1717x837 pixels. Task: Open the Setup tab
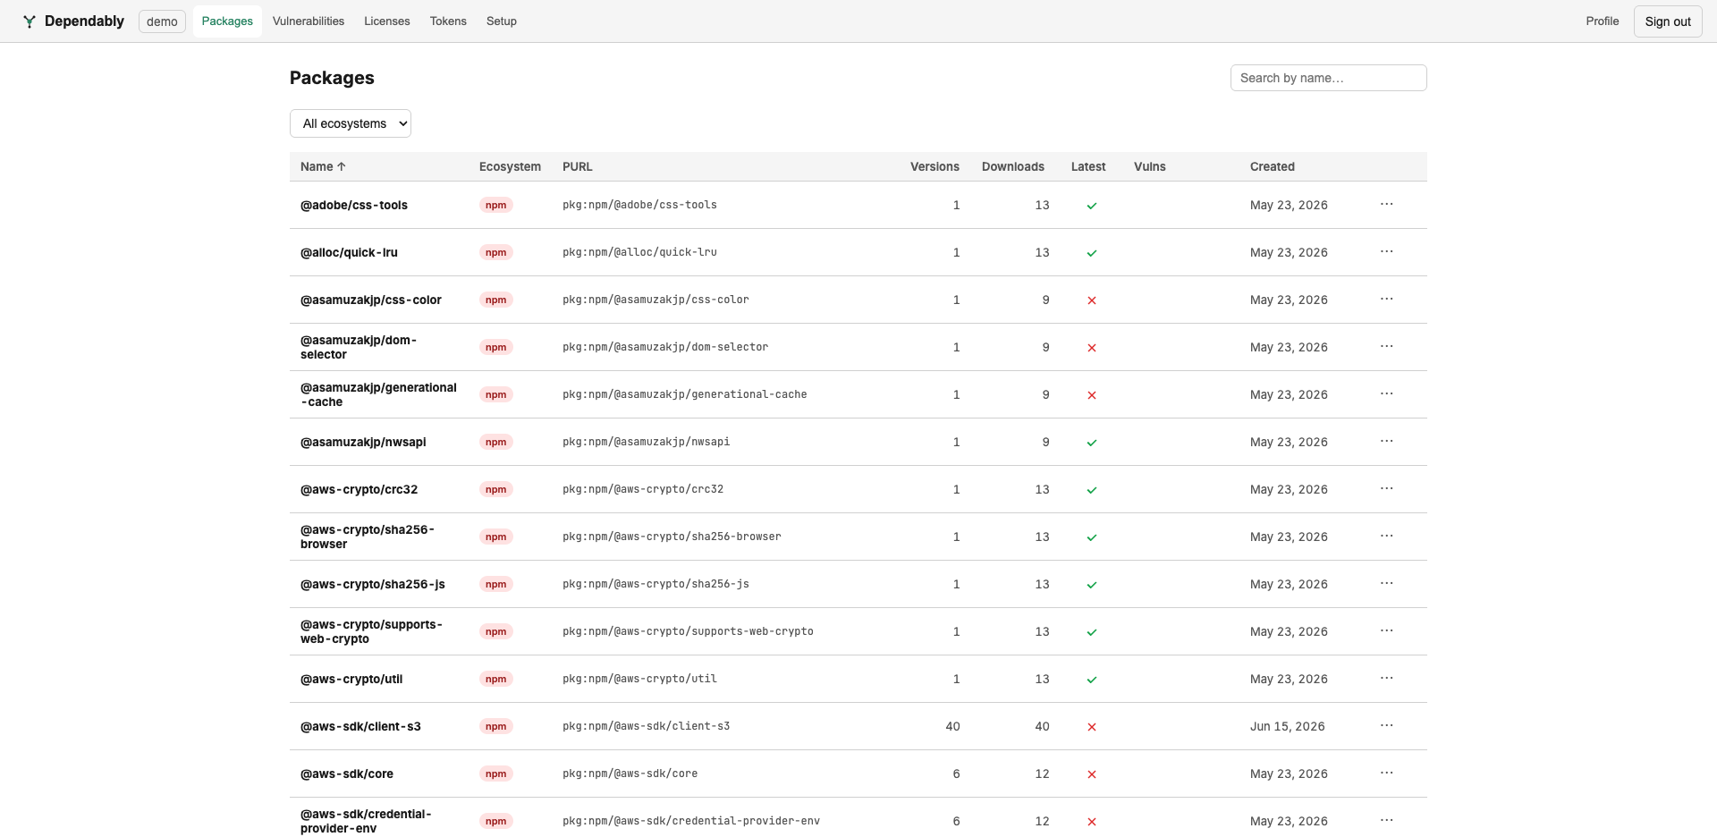pos(502,21)
